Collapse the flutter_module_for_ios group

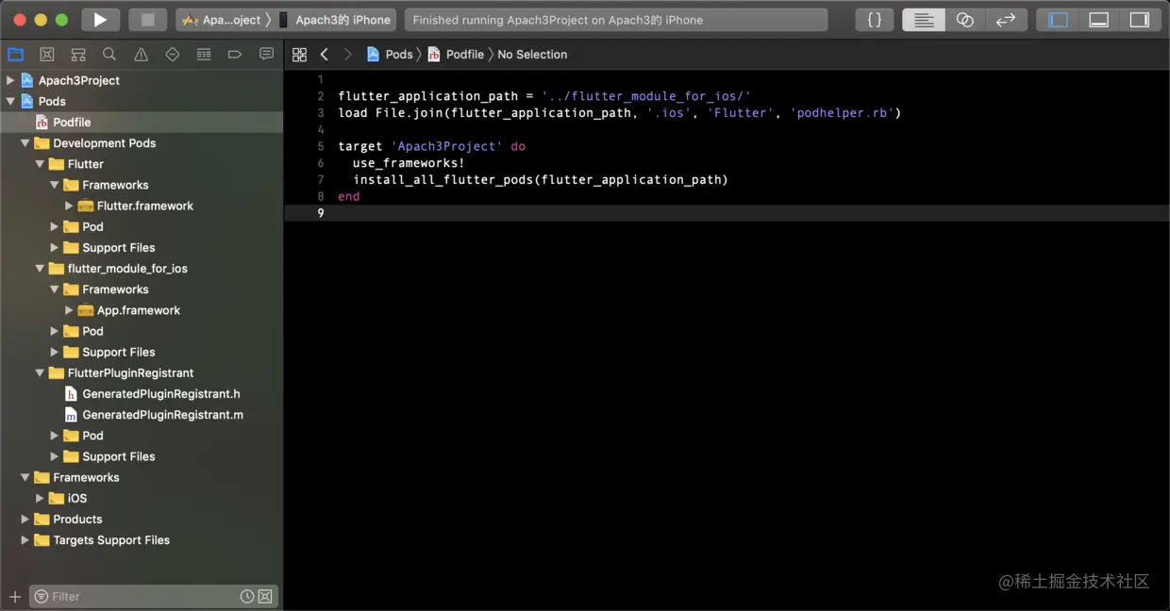40,269
